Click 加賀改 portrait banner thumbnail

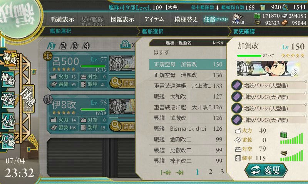pyautogui.click(x=268, y=69)
